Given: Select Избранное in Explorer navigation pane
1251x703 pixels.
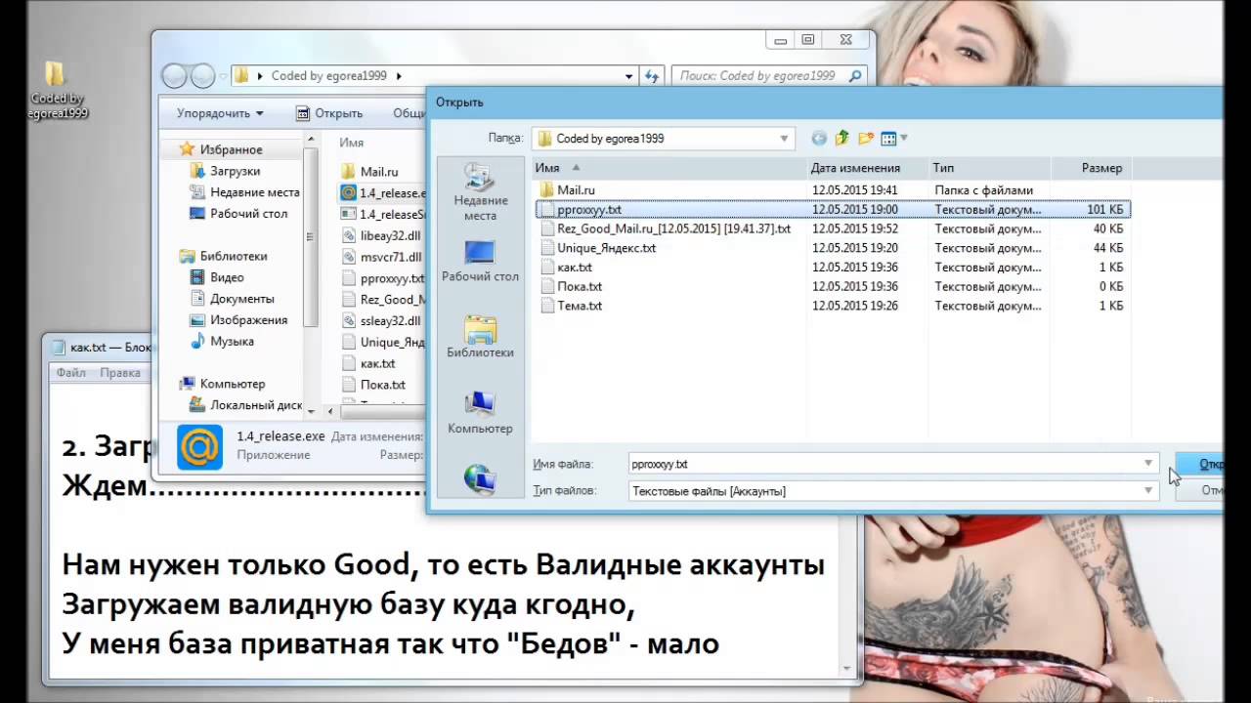Looking at the screenshot, I should click(x=221, y=149).
